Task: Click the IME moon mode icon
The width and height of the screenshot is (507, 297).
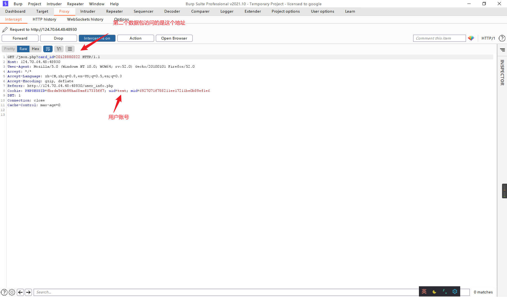Action: [434, 291]
